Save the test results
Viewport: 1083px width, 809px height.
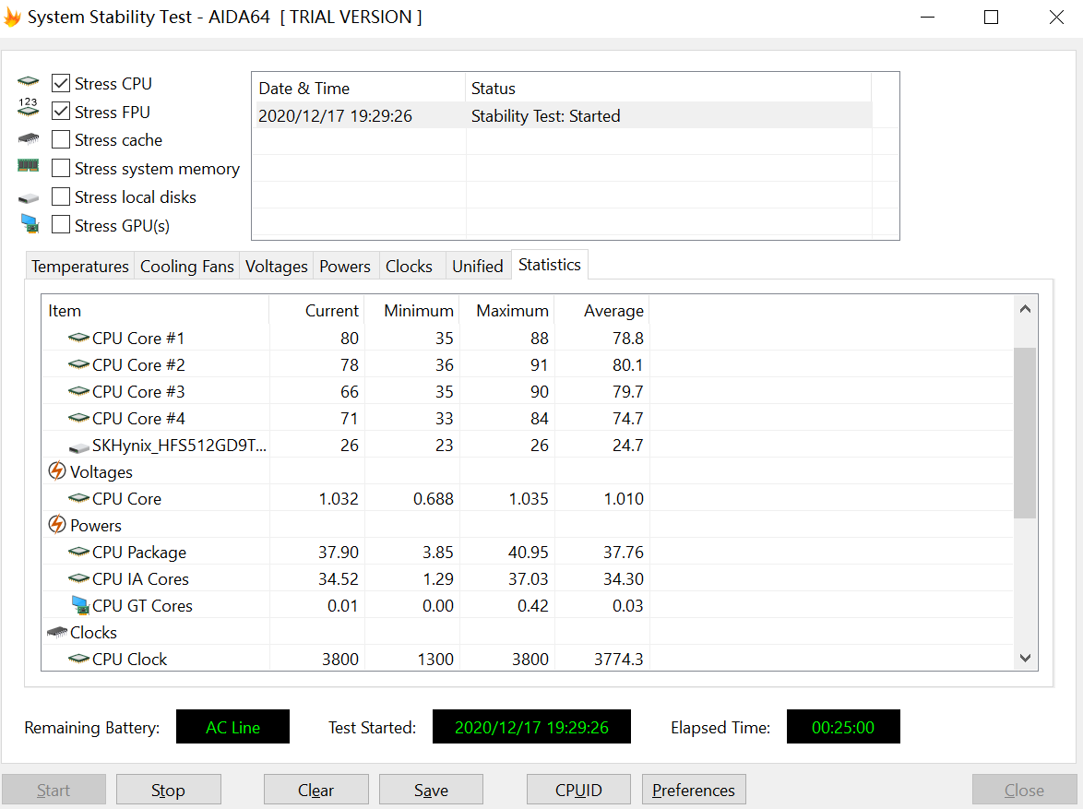click(431, 790)
